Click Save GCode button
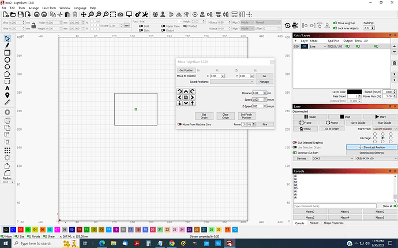This screenshot has width=398, height=248. 358,123
